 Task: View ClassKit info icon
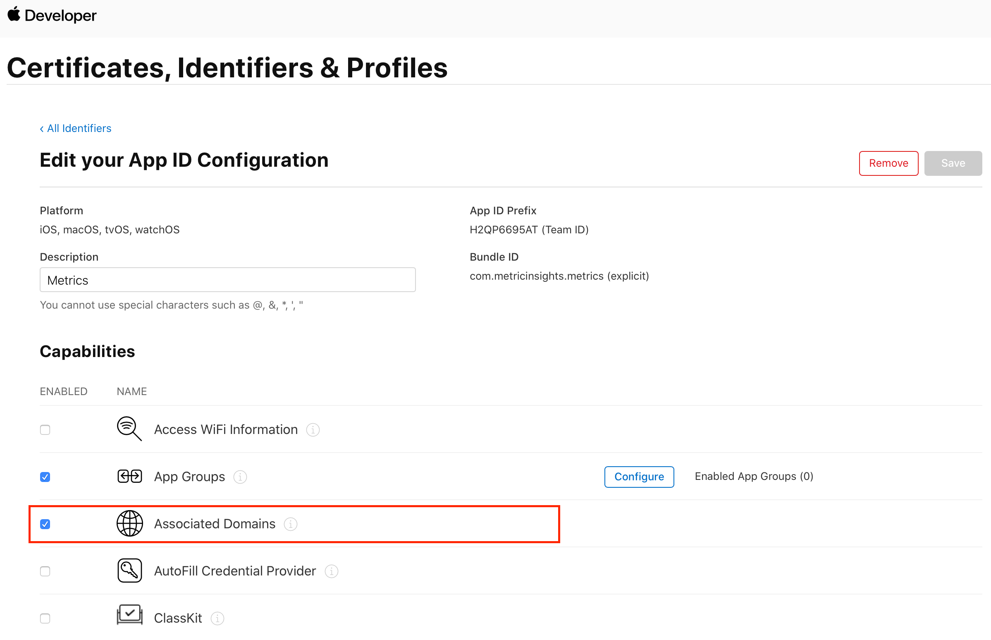217,618
